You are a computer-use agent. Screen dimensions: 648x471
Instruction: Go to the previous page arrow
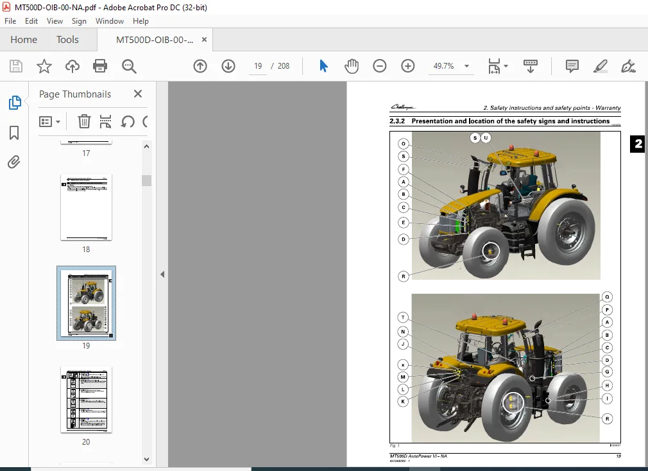click(200, 66)
